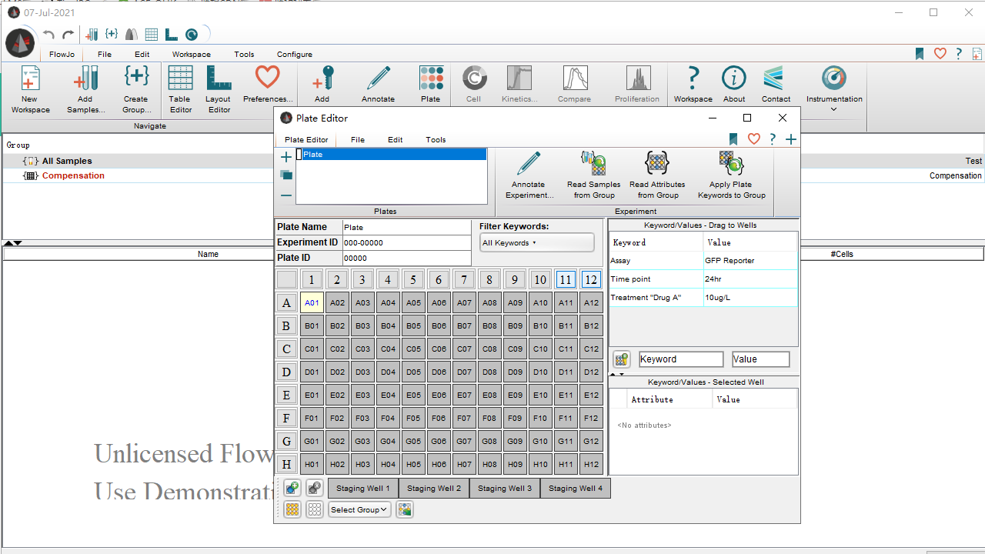This screenshot has height=554, width=985.
Task: Expand the Select Group dropdown
Action: pyautogui.click(x=359, y=509)
